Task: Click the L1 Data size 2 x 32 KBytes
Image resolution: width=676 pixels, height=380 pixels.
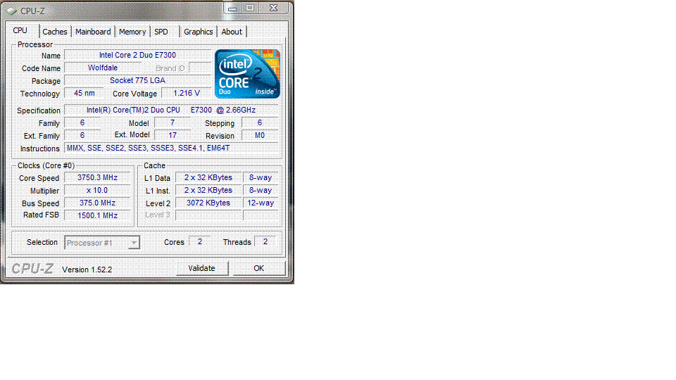Action: coord(208,177)
